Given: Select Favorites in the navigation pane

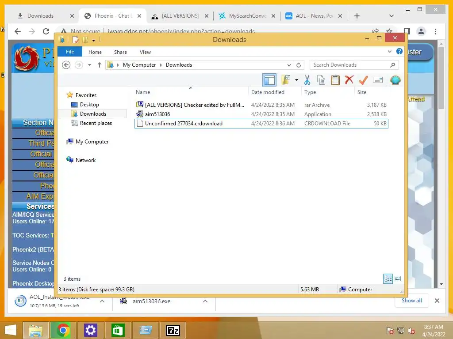Looking at the screenshot, I should [86, 95].
